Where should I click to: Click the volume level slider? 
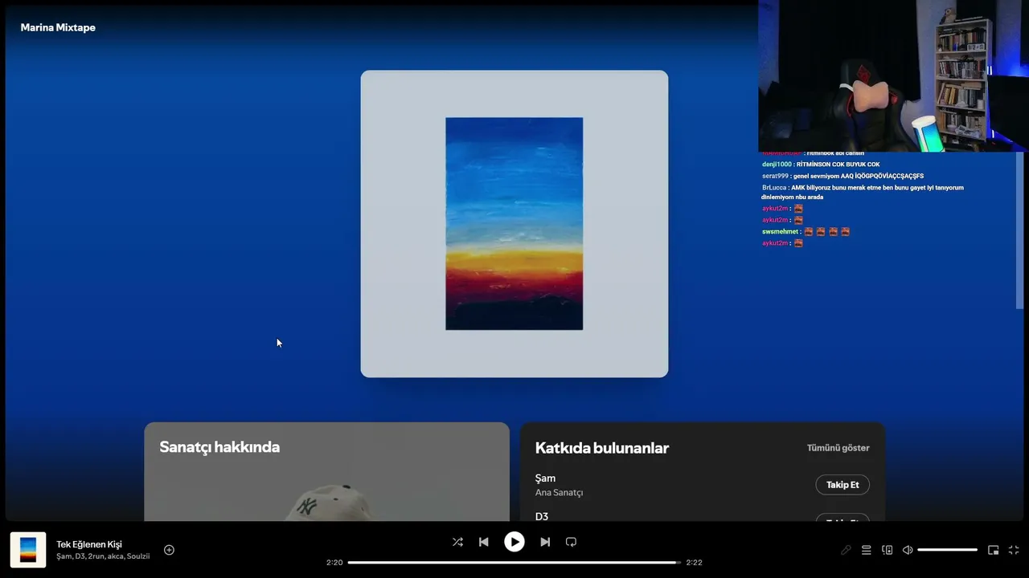tap(947, 550)
